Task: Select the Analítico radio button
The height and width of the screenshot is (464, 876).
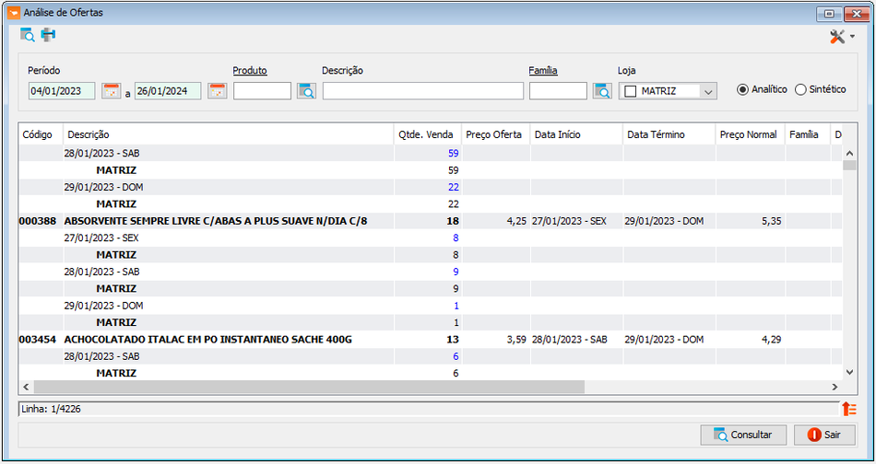Action: click(x=742, y=90)
